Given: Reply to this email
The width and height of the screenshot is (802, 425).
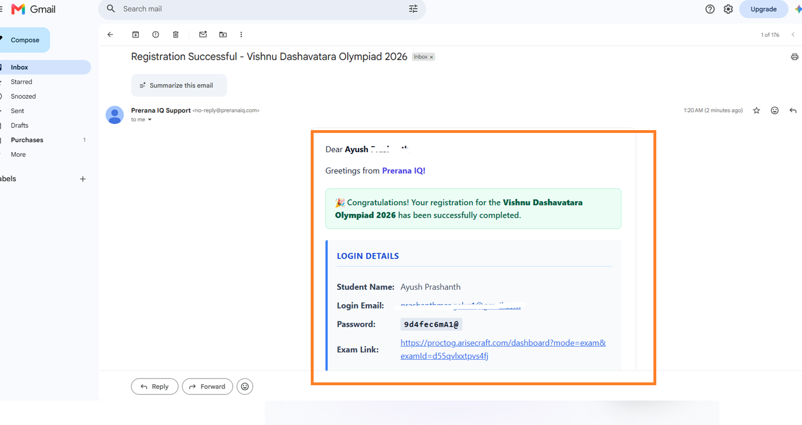Looking at the screenshot, I should pyautogui.click(x=154, y=386).
